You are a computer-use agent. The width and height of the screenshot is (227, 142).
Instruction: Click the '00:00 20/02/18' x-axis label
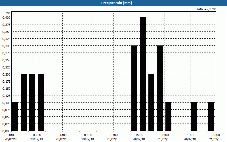(x=11, y=137)
